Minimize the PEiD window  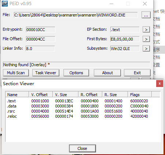pyautogui.click(x=111, y=4)
